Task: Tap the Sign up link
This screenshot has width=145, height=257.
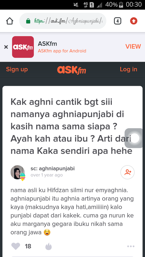Action: [17, 69]
